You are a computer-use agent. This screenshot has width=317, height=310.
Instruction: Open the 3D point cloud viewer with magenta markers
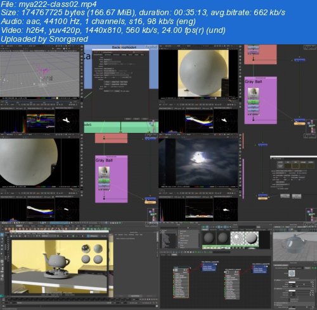pos(39,74)
